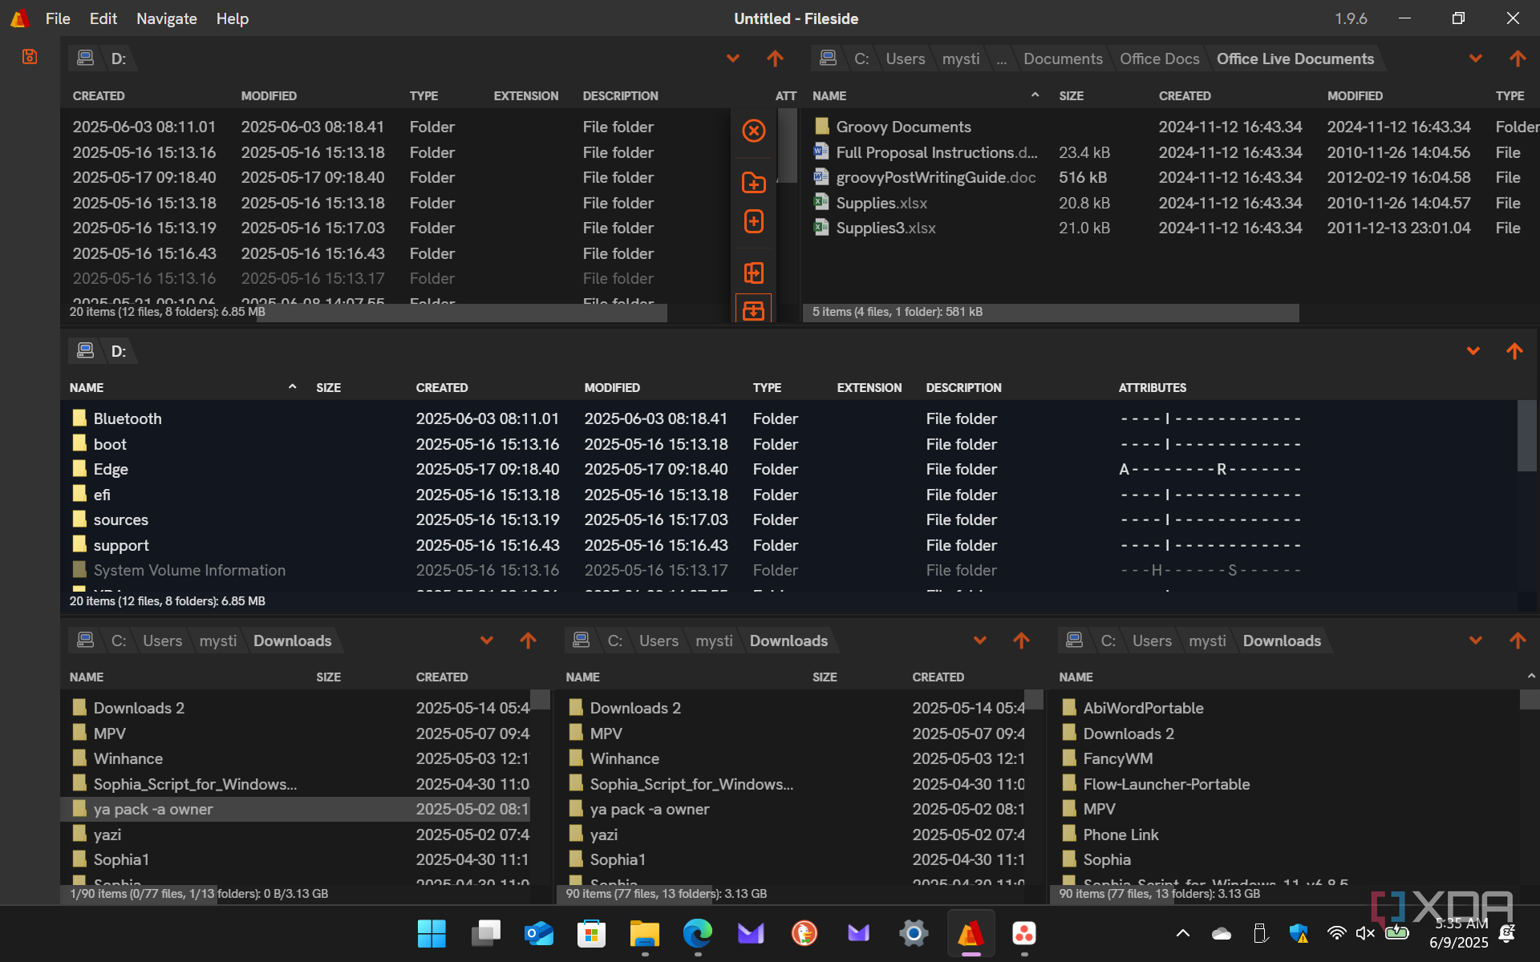Expand history dropdown in first Downloads pane

(x=486, y=641)
